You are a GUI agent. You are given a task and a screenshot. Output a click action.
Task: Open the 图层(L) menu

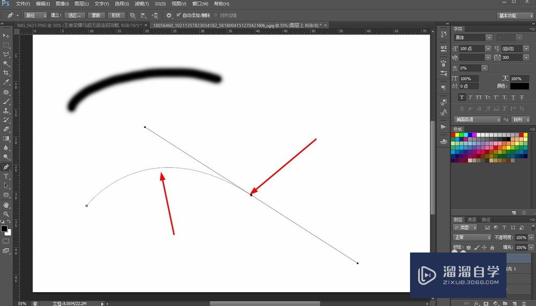point(81,4)
